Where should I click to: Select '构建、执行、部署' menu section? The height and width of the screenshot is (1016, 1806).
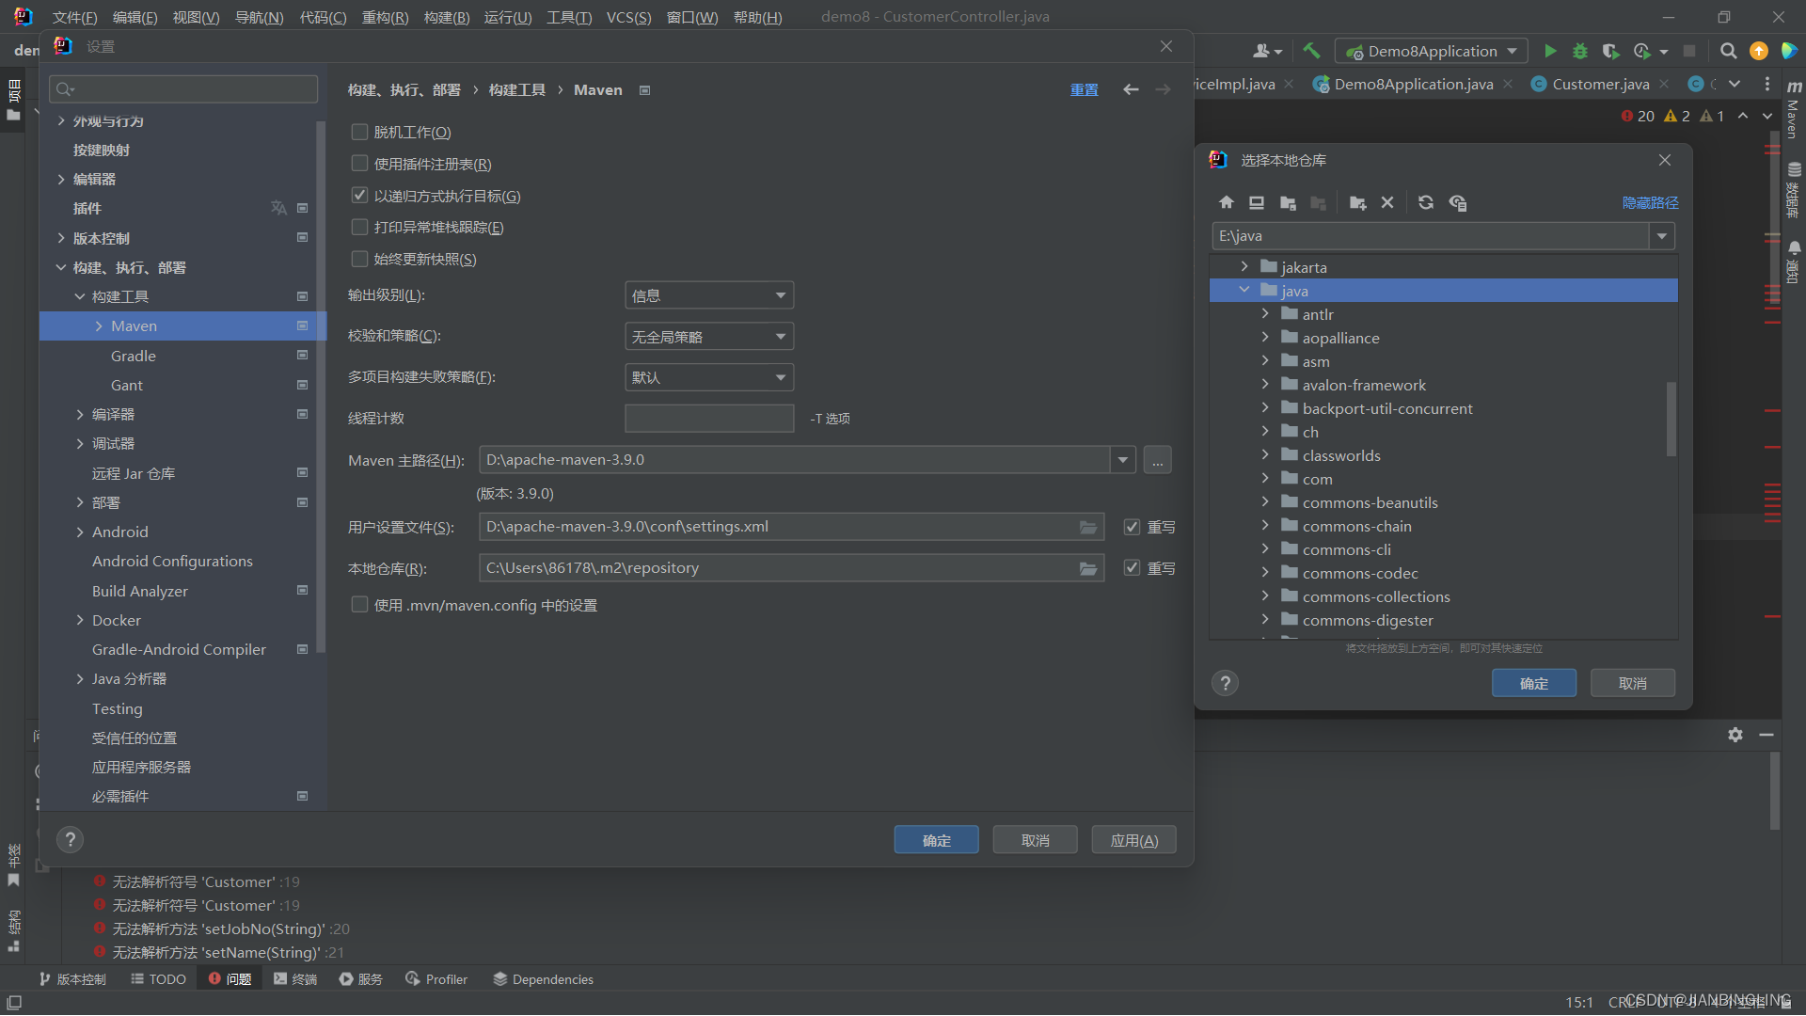point(130,267)
